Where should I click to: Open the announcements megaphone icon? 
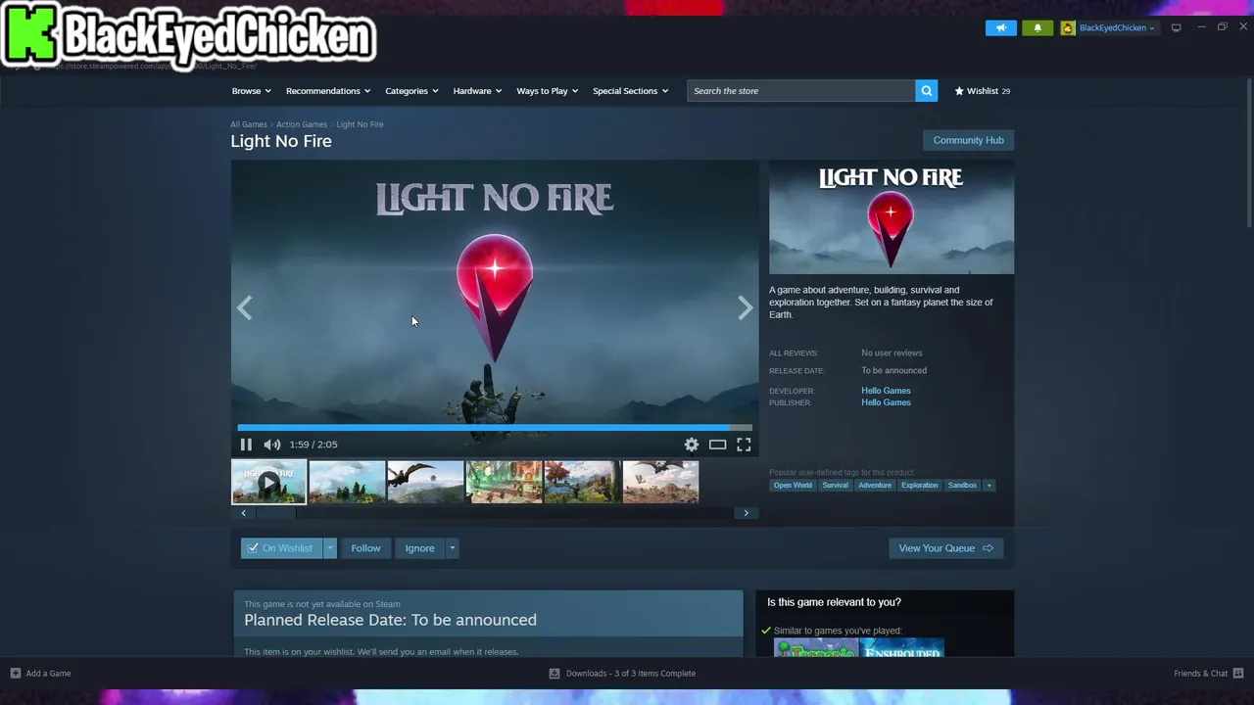click(1000, 27)
